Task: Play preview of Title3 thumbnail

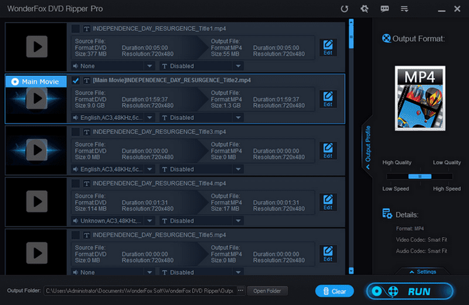Action: coord(37,150)
